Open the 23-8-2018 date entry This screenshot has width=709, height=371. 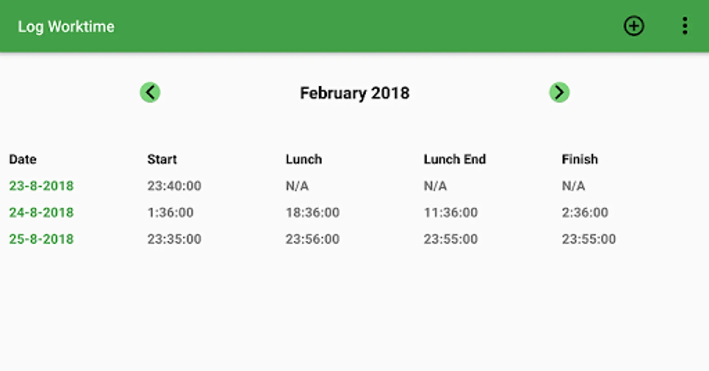41,186
